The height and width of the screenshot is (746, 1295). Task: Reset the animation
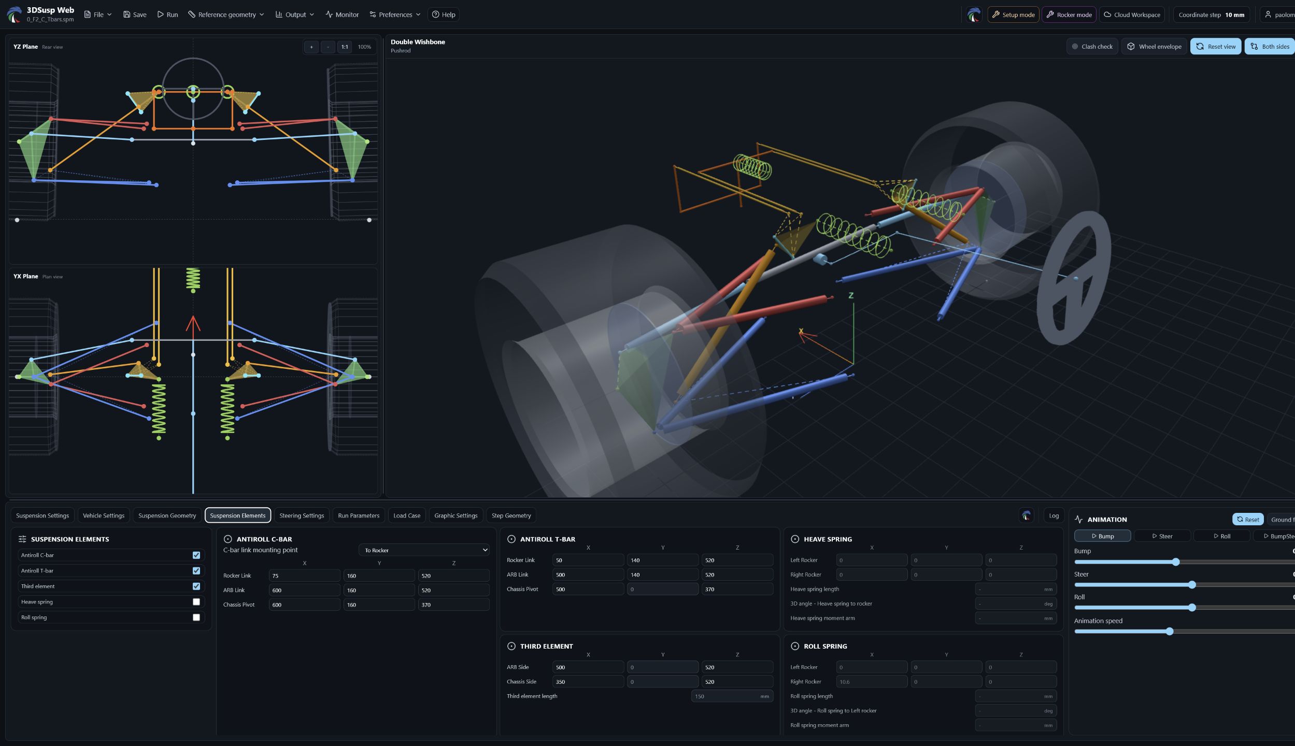pos(1248,519)
